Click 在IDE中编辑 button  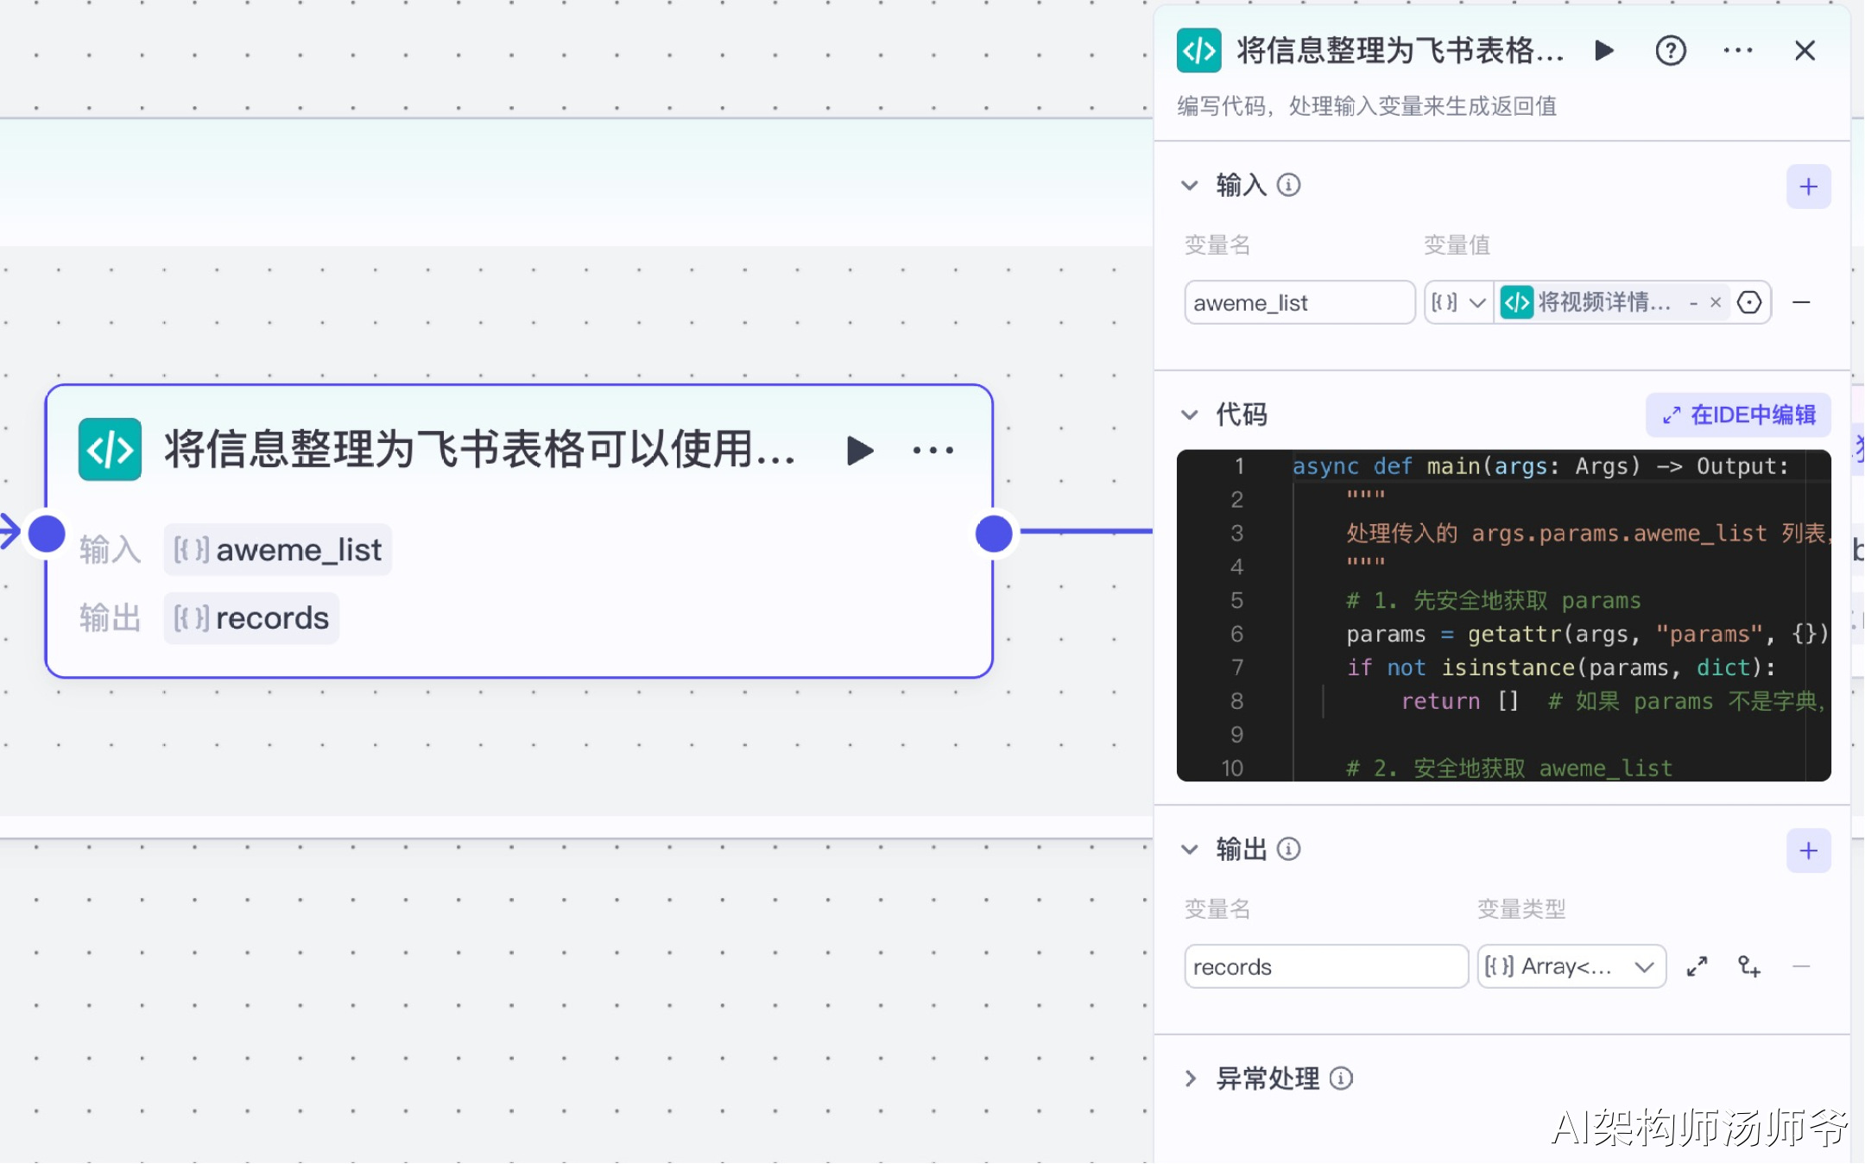point(1739,415)
